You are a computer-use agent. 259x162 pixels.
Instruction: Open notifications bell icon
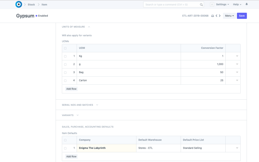[x=247, y=4]
